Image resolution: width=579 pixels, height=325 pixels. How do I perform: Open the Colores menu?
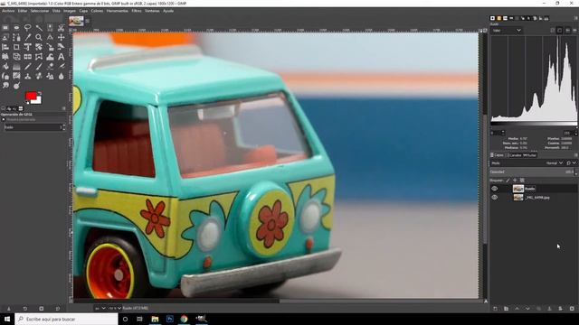(97, 11)
